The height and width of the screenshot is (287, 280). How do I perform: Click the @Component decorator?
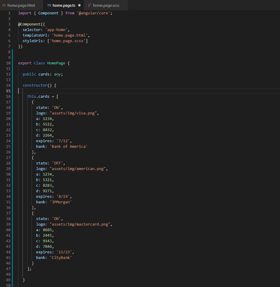29,24
